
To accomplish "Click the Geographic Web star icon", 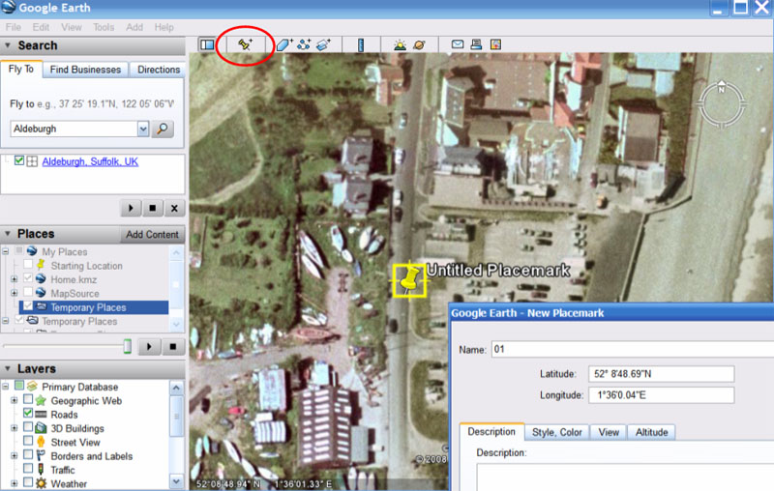I will click(x=41, y=400).
